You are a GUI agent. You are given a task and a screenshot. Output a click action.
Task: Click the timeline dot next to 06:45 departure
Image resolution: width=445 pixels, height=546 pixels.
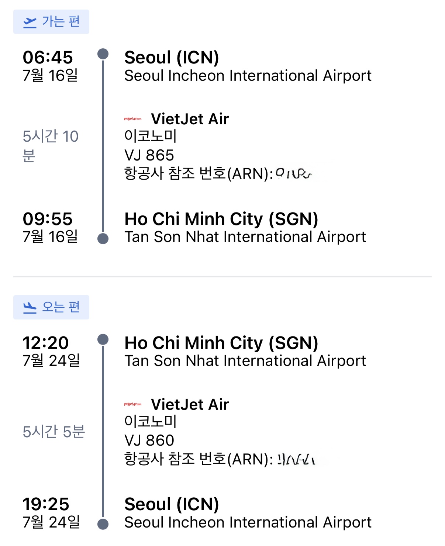click(103, 54)
